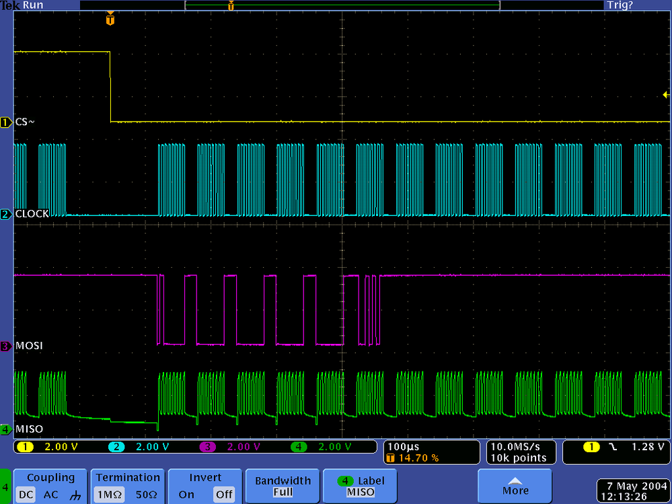Viewport: 672px width, 504px height.
Task: Select DC coupling option
Action: (x=26, y=495)
